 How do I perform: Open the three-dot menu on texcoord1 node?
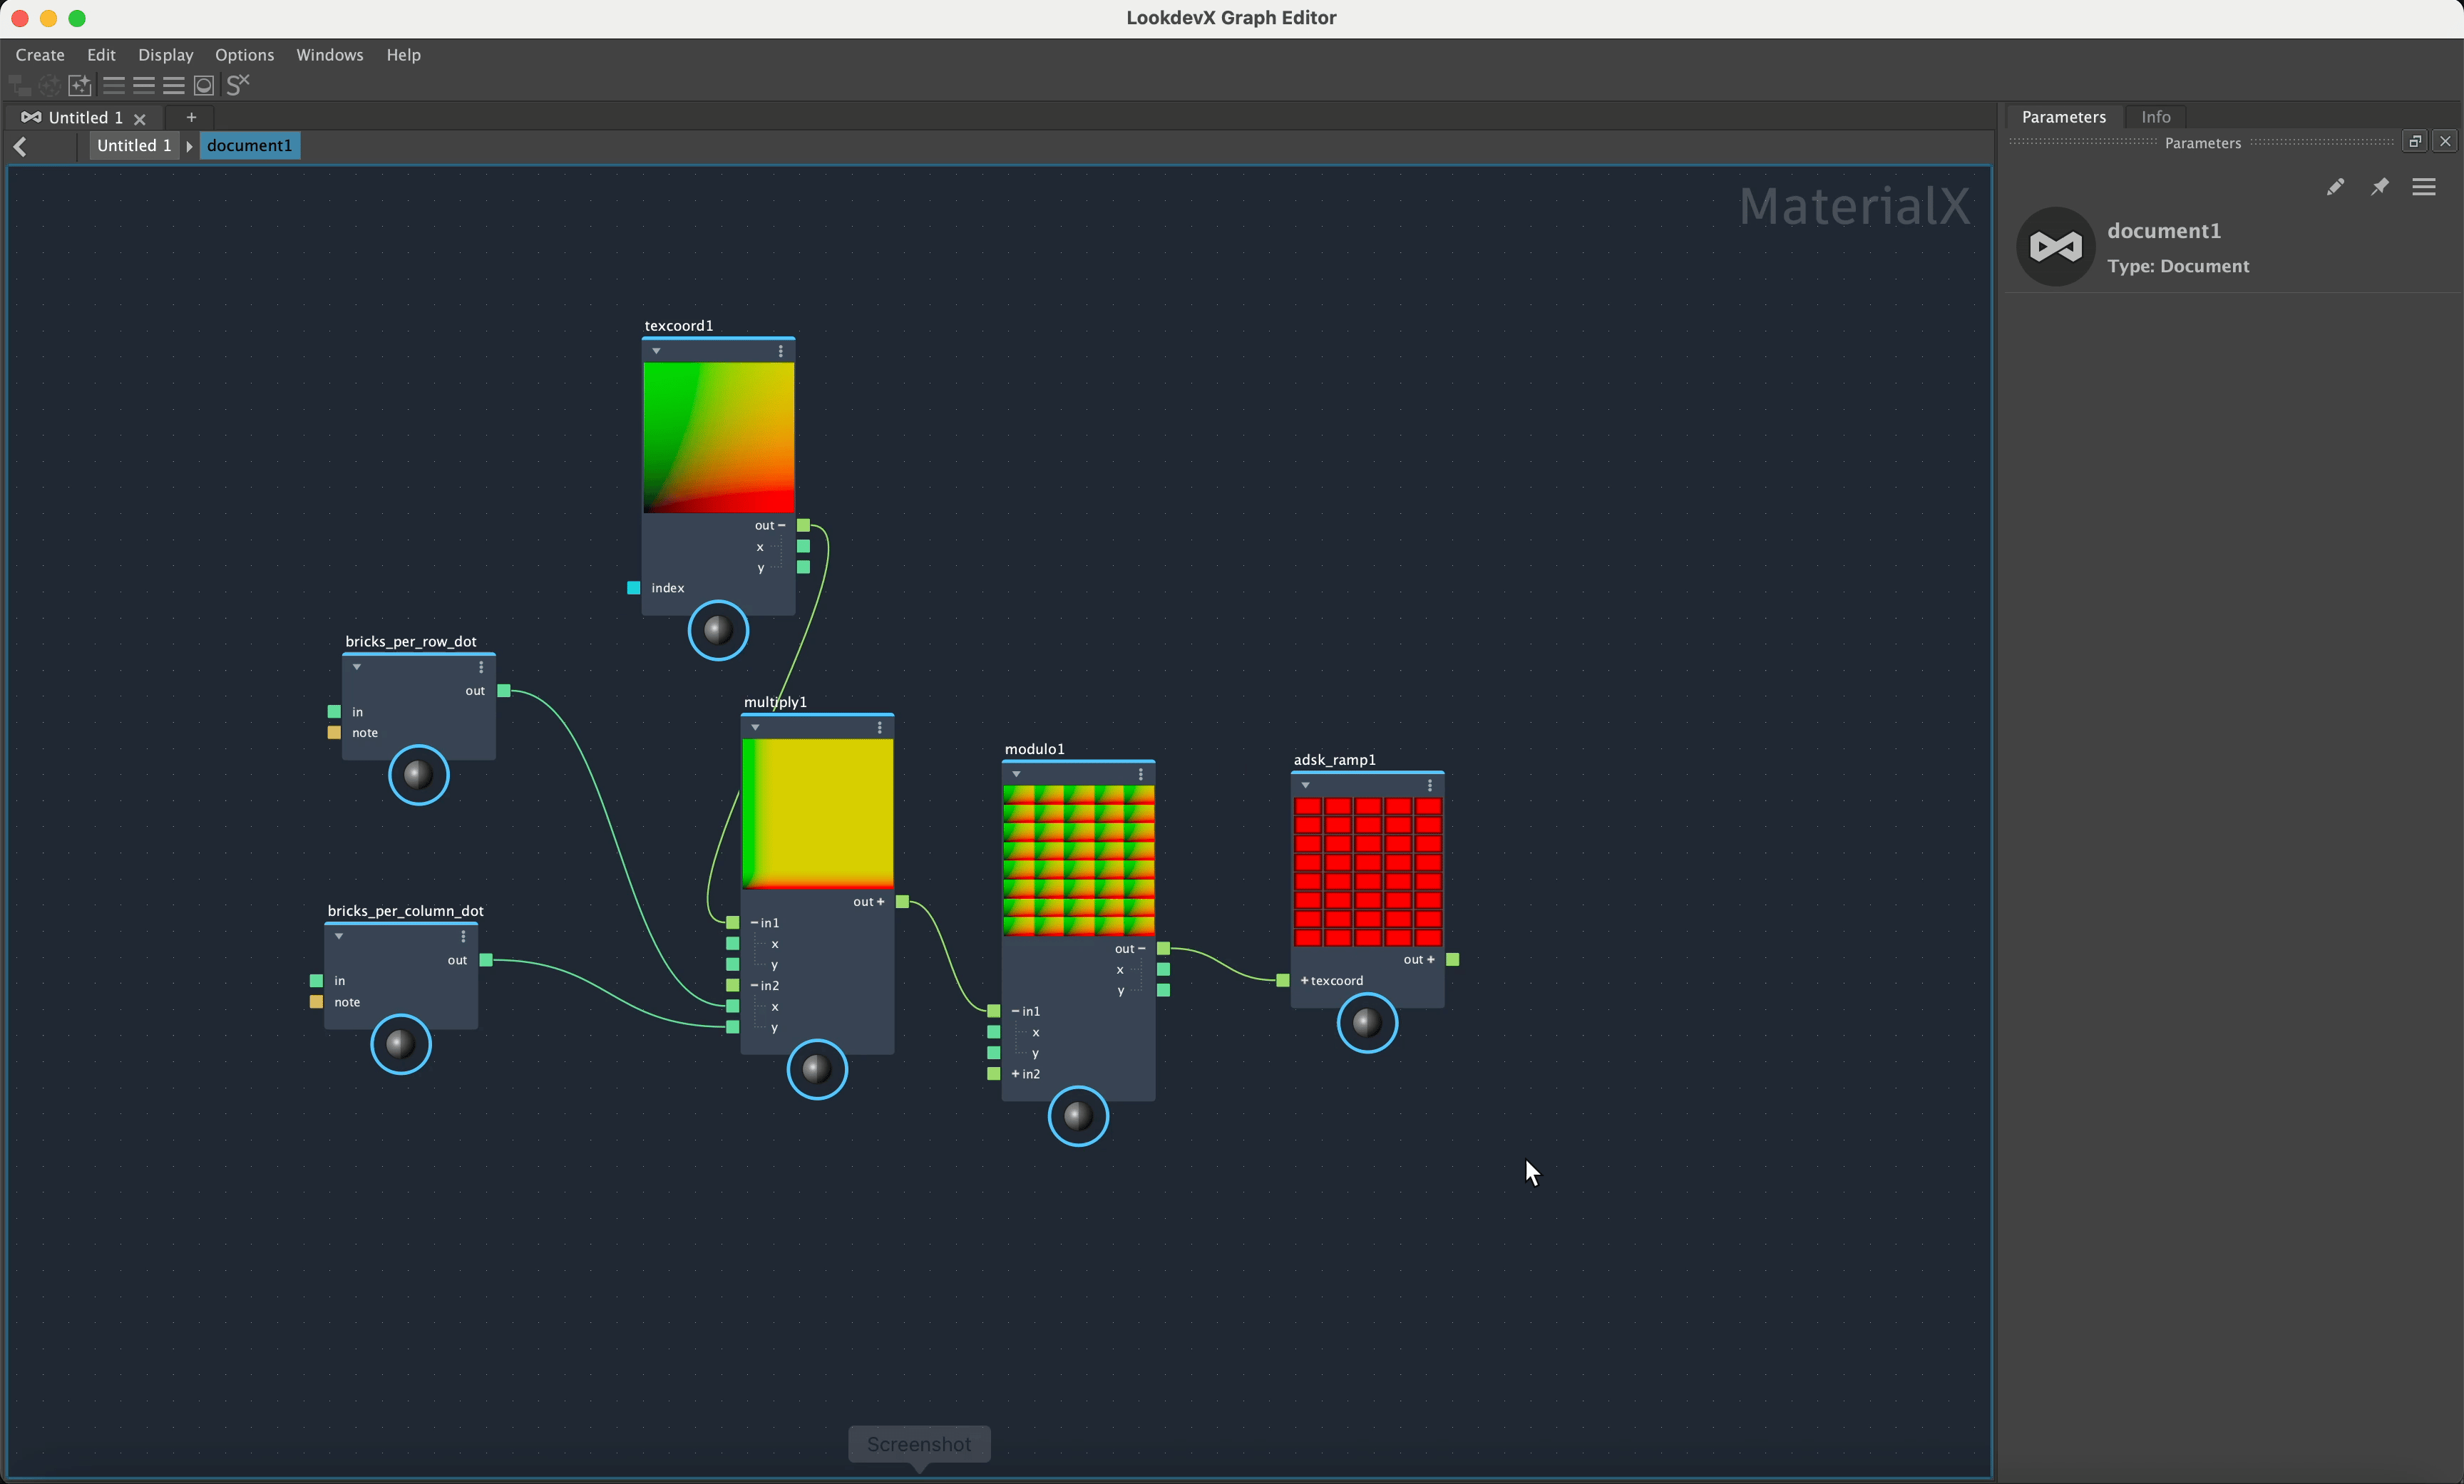781,351
